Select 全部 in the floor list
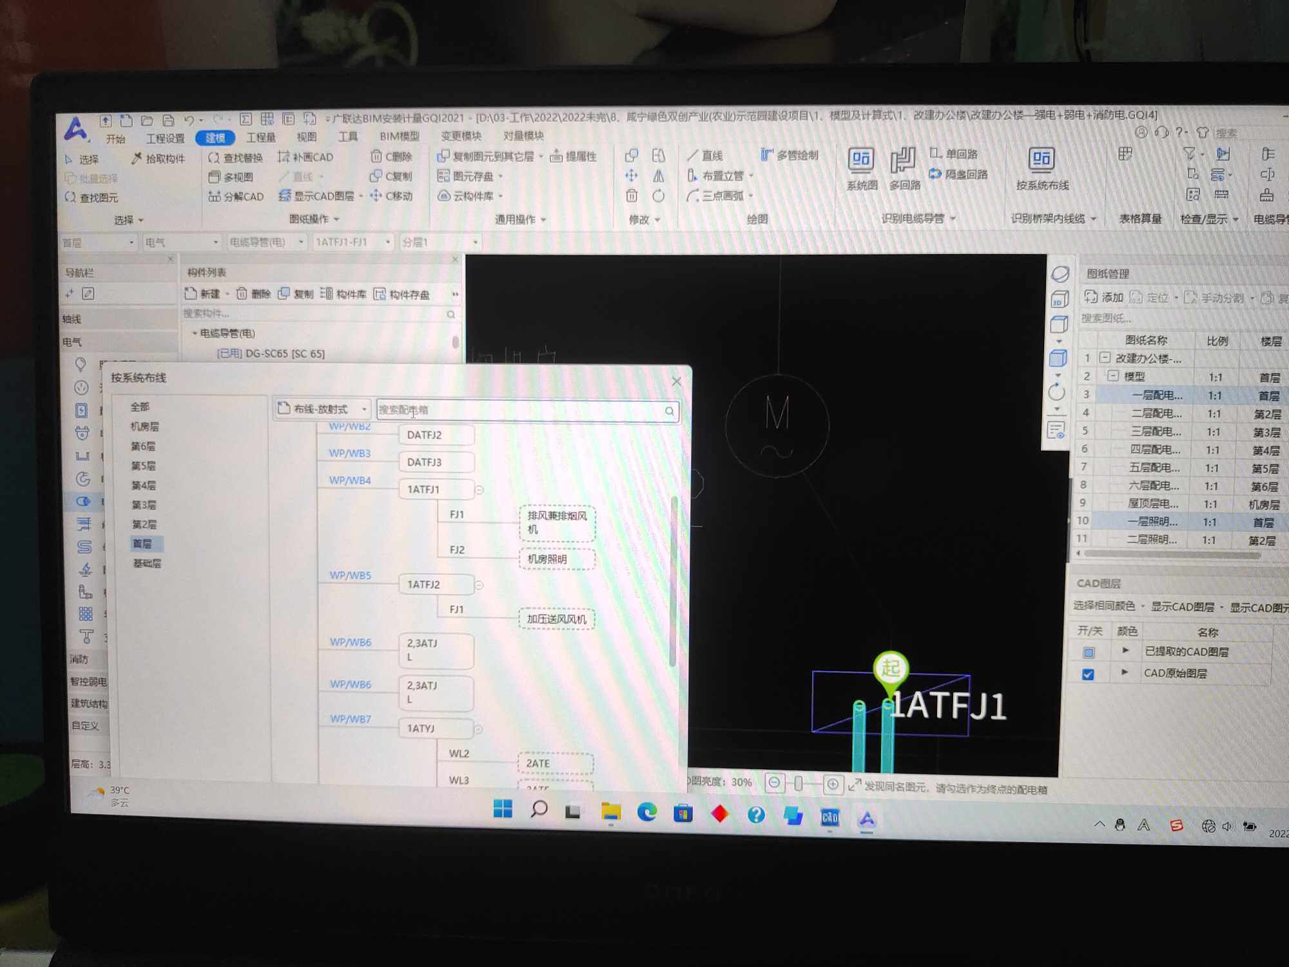 click(x=140, y=407)
